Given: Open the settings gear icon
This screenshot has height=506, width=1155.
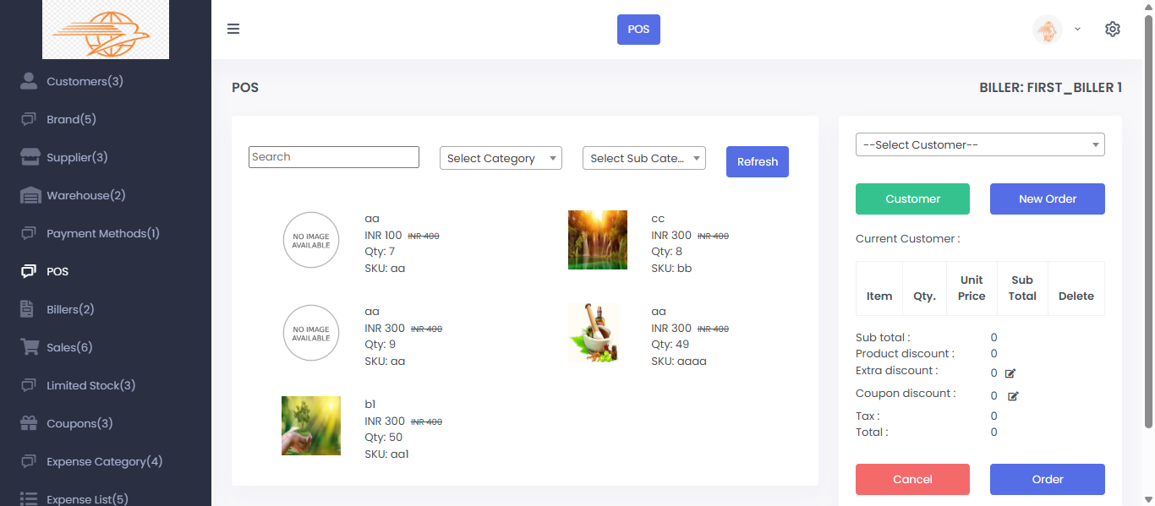Looking at the screenshot, I should (1112, 29).
